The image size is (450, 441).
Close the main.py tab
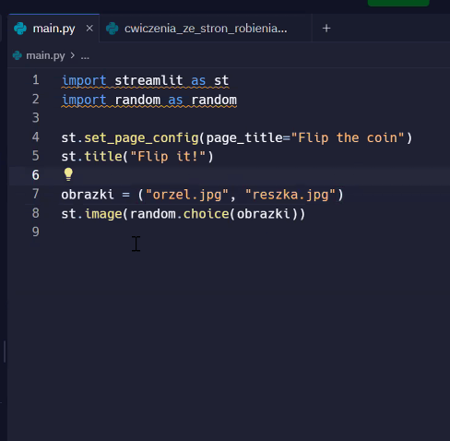point(89,29)
